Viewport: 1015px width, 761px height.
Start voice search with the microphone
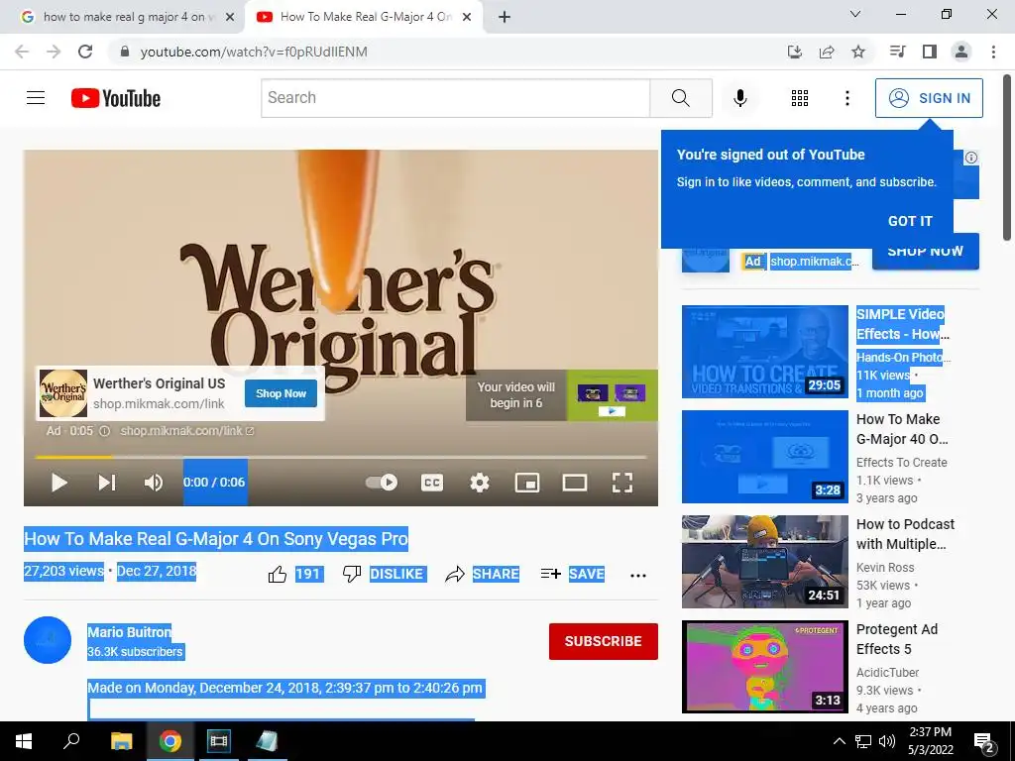point(739,98)
